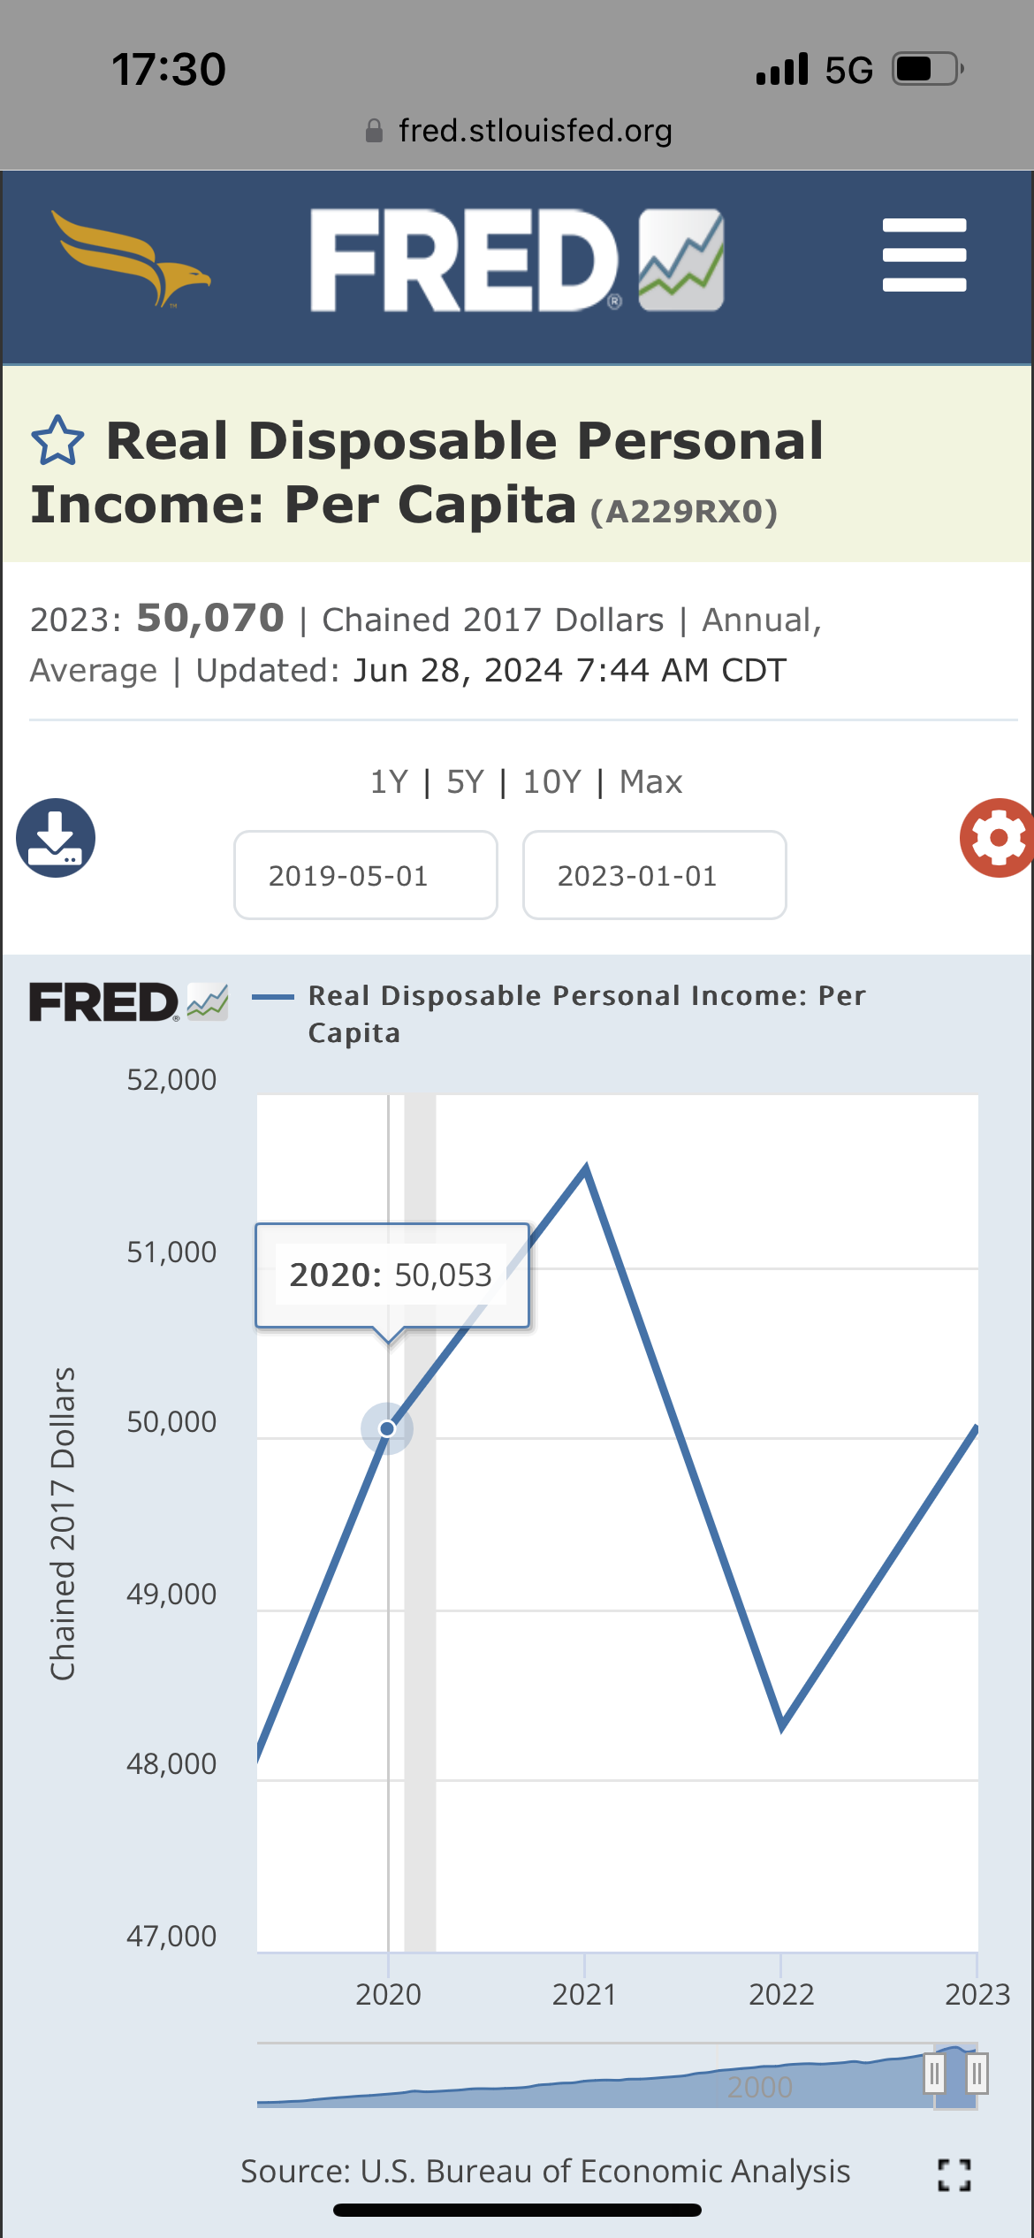Click the FRED logo in header
This screenshot has width=1034, height=2238.
point(517,260)
